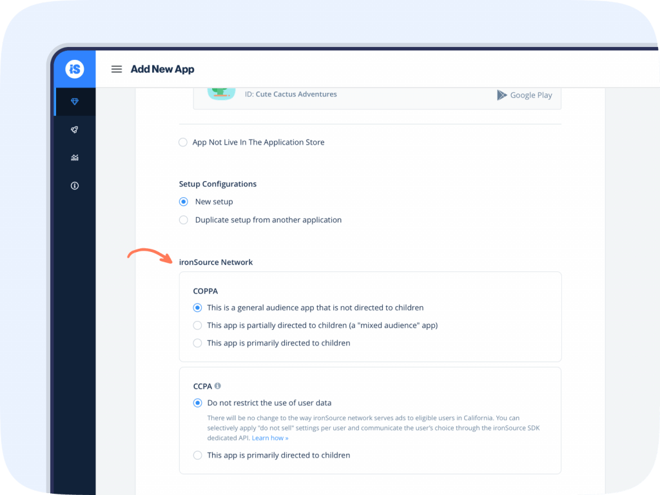This screenshot has height=495, width=660.
Task: Select the 'New setup' option
Action: click(183, 201)
